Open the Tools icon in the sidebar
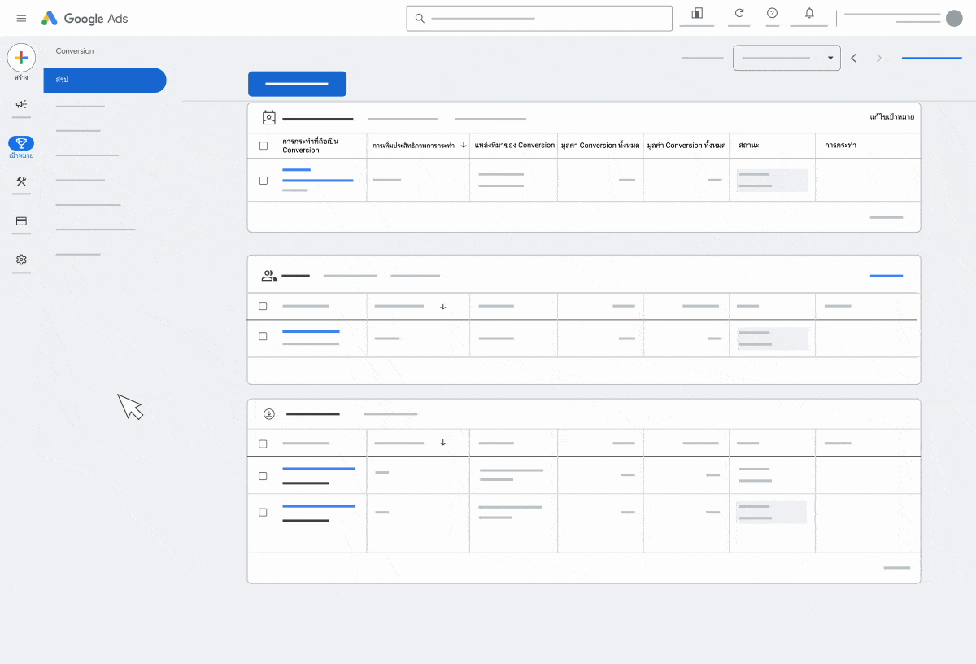Screen dimensions: 976x664 click(x=21, y=183)
